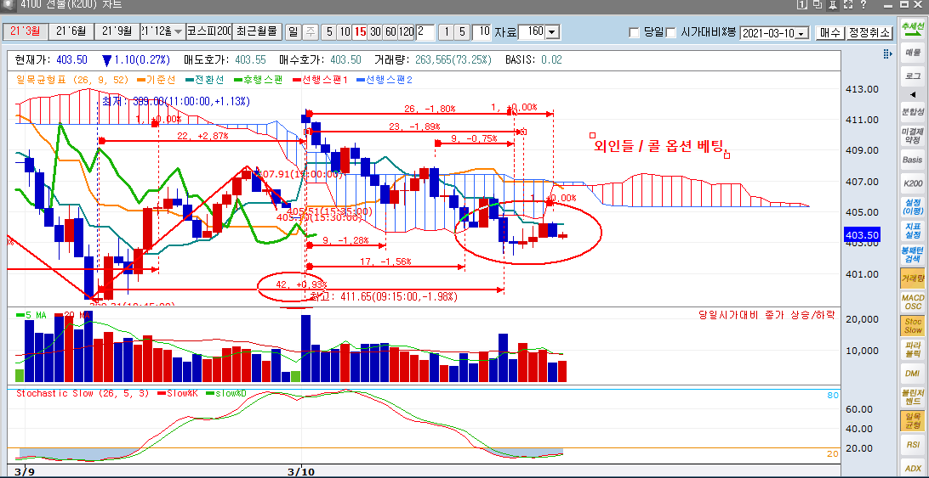
Task: Toggle the 거래량 volume indicator button
Action: pos(912,278)
